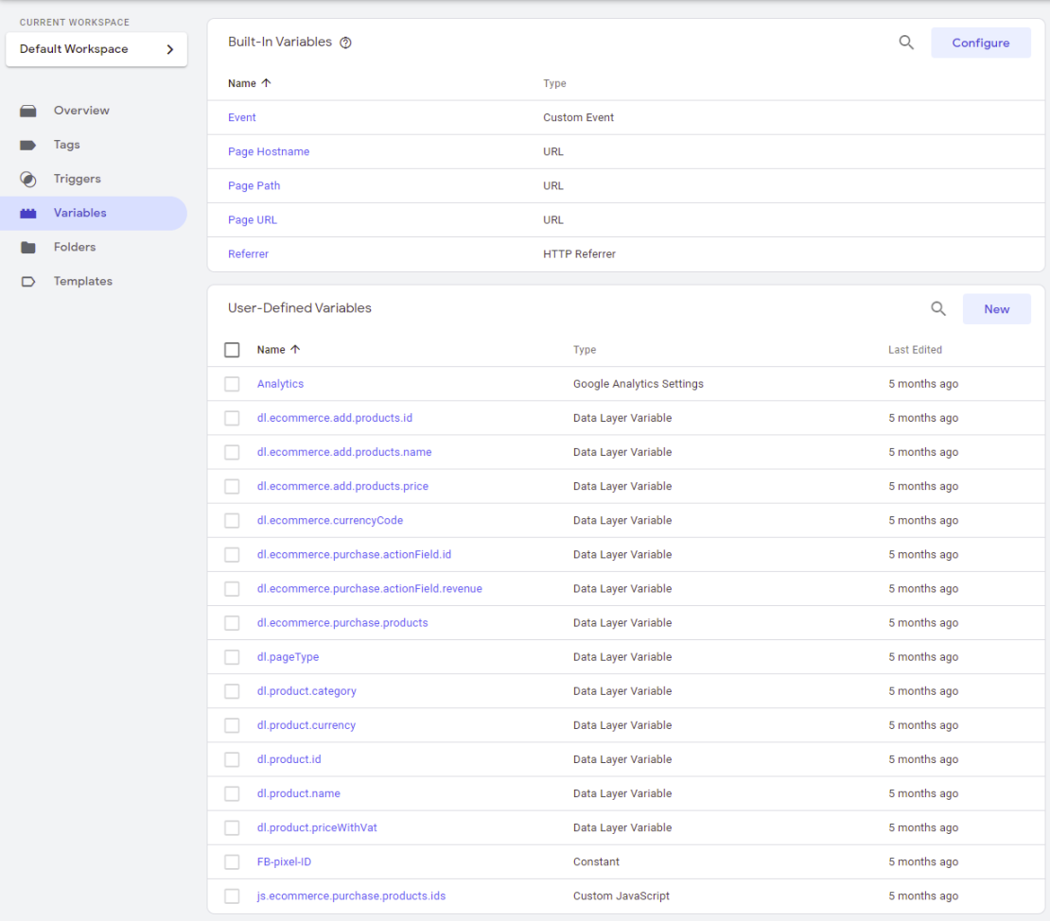Click the Type header in User-Defined Variables

[x=585, y=349]
